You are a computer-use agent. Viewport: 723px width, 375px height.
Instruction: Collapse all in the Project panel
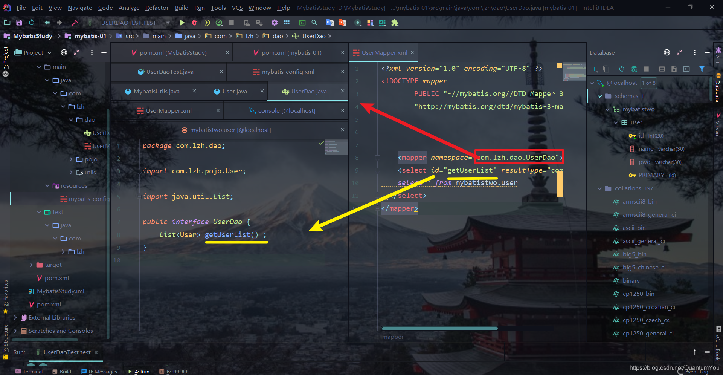click(76, 52)
